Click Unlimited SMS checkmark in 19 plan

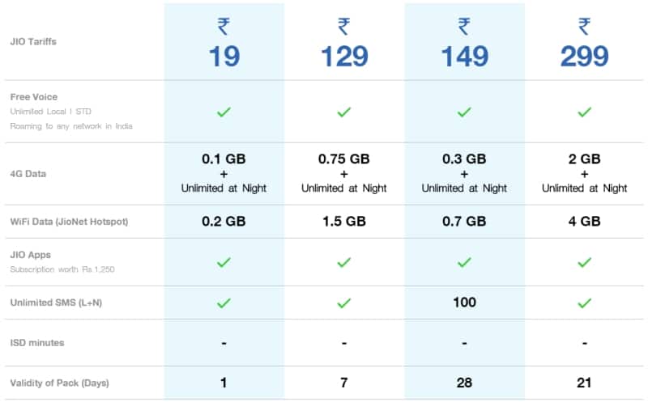[x=224, y=303]
